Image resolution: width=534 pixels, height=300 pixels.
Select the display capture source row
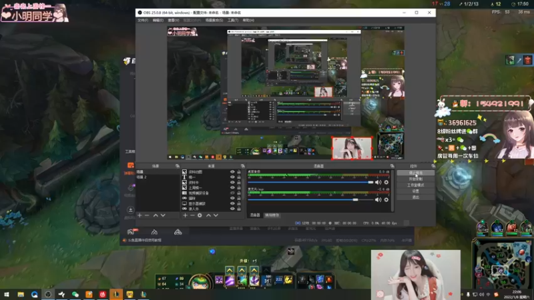pyautogui.click(x=211, y=203)
